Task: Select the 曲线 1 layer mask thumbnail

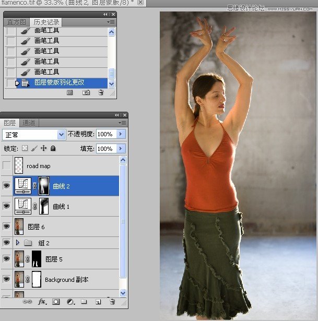Action: pos(44,206)
